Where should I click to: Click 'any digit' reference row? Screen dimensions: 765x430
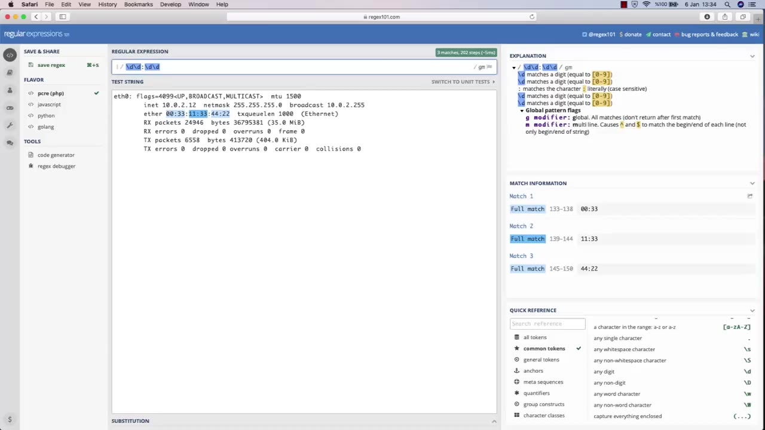click(x=672, y=371)
